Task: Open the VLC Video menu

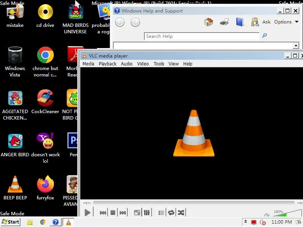Action: point(143,64)
